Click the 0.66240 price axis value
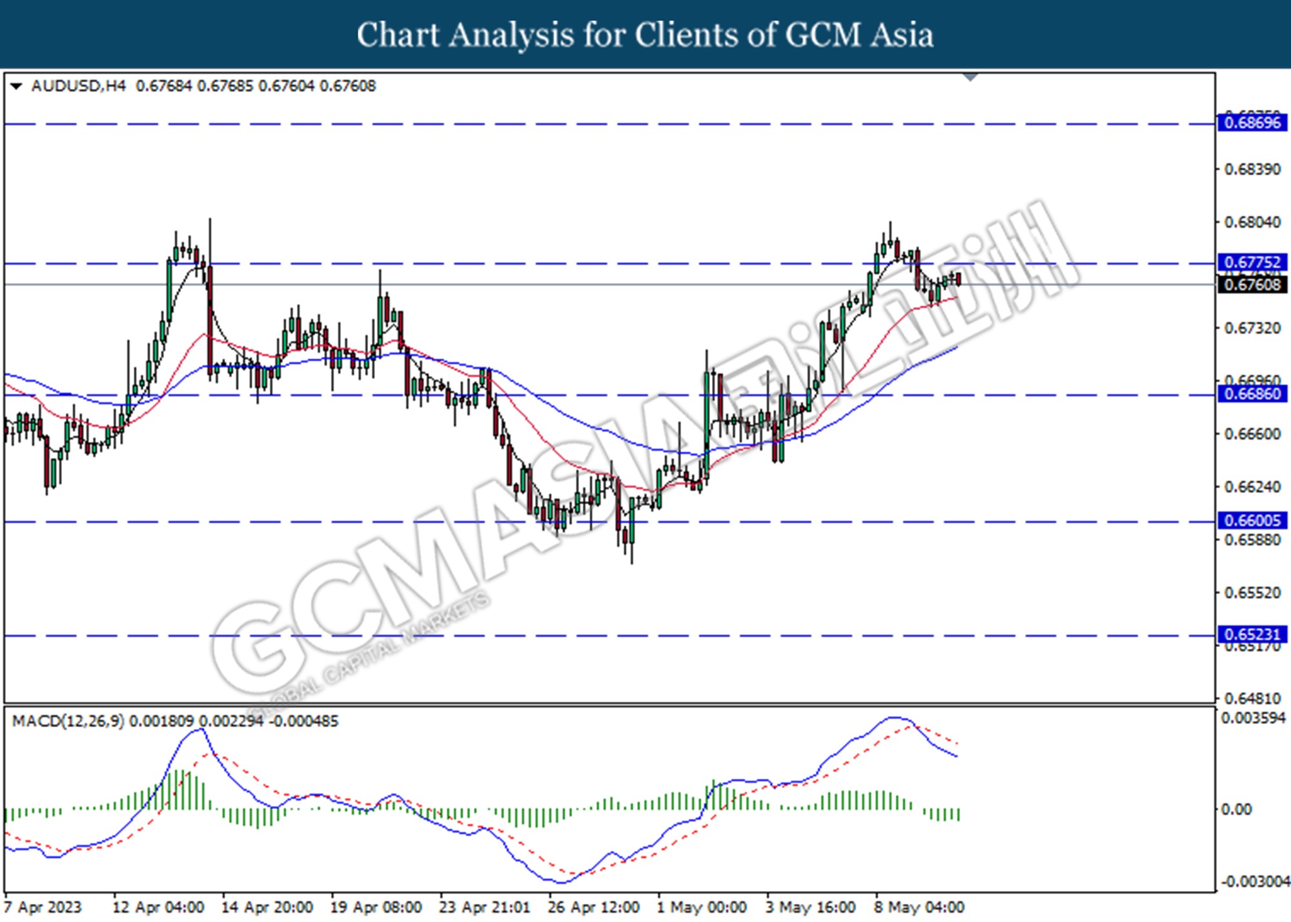 pyautogui.click(x=1252, y=487)
